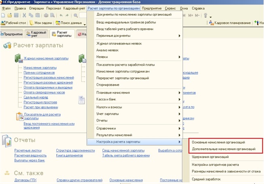This screenshot has height=184, width=264.
Task: Open the Начисление зарплаты link
Action: coord(40,68)
